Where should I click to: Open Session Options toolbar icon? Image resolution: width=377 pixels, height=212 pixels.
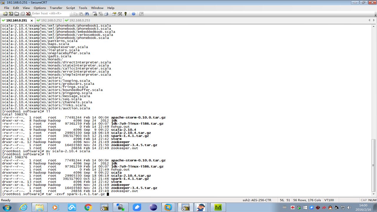(114, 14)
